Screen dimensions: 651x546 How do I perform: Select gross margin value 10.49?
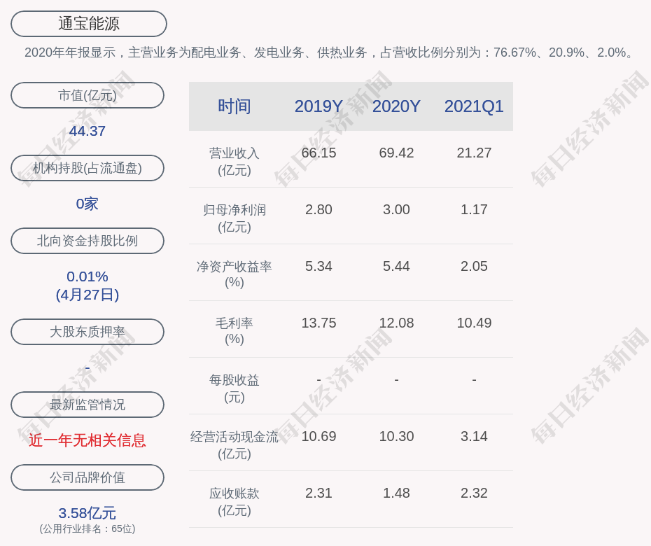tap(474, 323)
